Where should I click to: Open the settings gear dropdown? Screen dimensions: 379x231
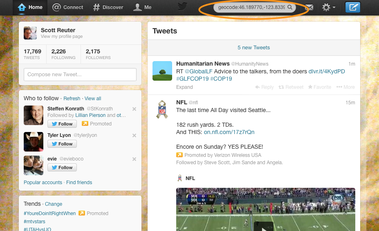(329, 7)
